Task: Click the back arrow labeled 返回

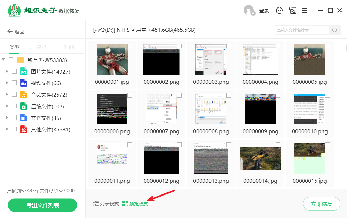Action: click(x=16, y=32)
